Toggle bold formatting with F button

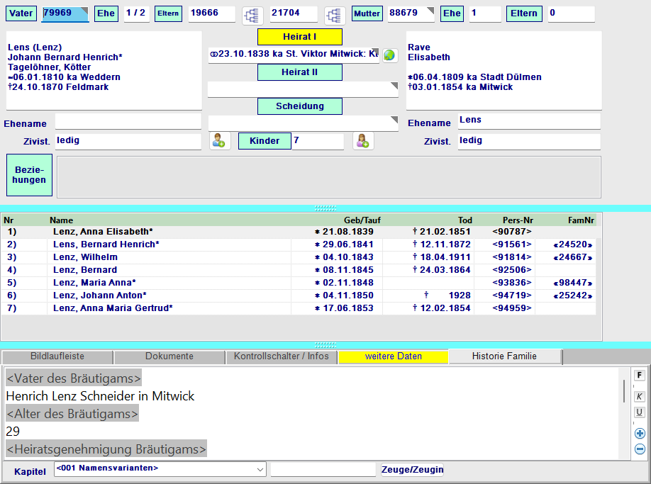[x=639, y=375]
